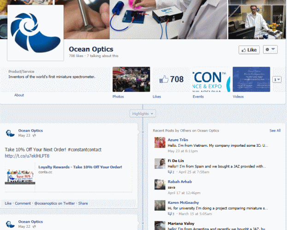Screen dimensions: 287x230
Task: Click the comment count icon on Fi De Lín's post
Action: tap(171, 172)
